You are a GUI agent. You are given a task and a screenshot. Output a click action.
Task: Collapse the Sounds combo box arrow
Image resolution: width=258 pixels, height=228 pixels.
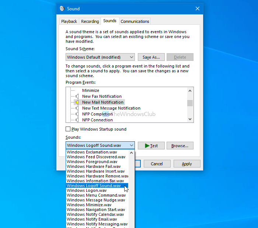132,146
